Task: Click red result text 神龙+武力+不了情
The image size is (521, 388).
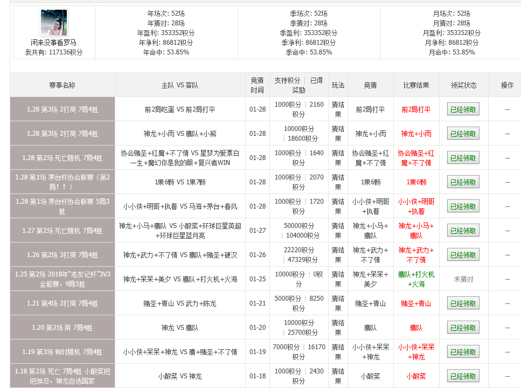Action: point(415,254)
